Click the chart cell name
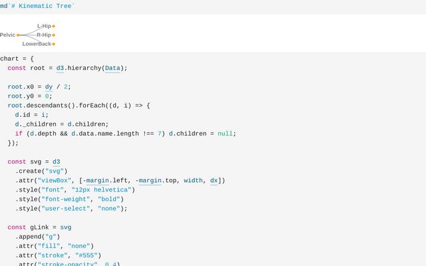The image size is (426, 266). [9, 59]
